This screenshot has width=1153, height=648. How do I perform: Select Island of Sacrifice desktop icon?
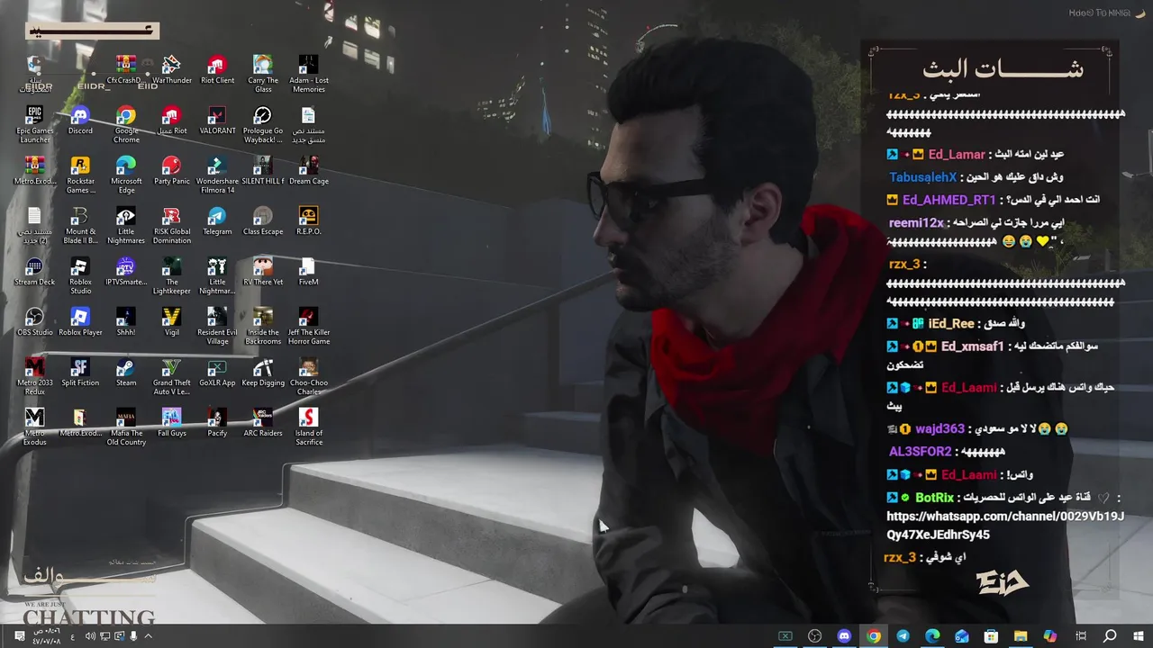308,427
